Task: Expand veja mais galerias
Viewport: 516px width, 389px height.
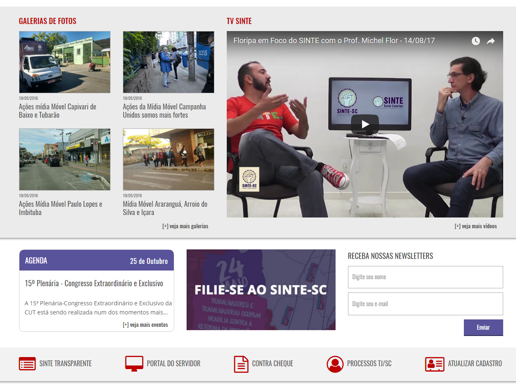Action: (185, 226)
